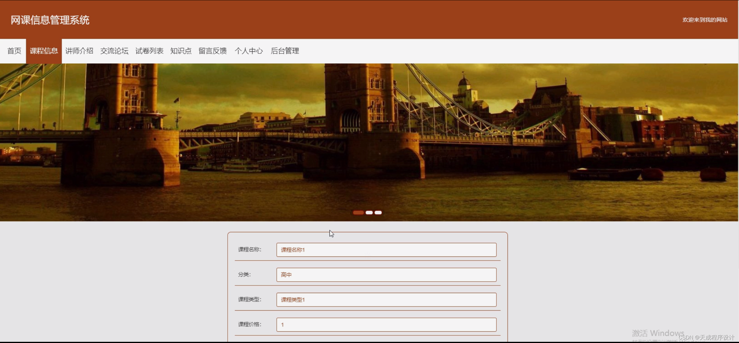
Task: Open the 首页 home menu item
Action: click(14, 51)
